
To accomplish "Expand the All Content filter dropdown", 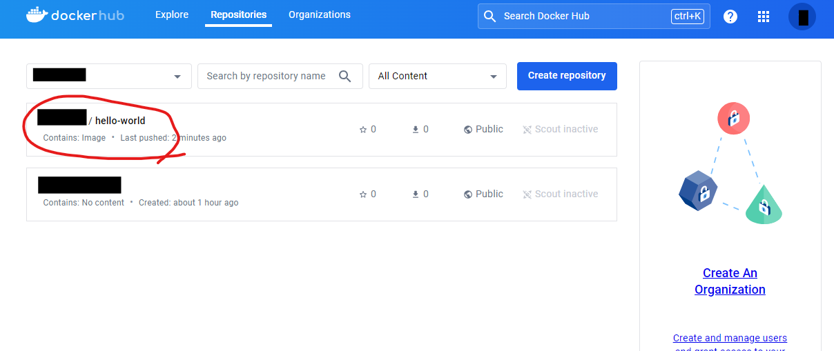I will pos(438,76).
